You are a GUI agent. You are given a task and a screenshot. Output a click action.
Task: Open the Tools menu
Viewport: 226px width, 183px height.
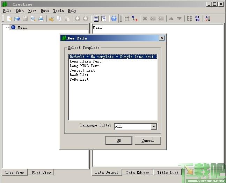[59, 11]
